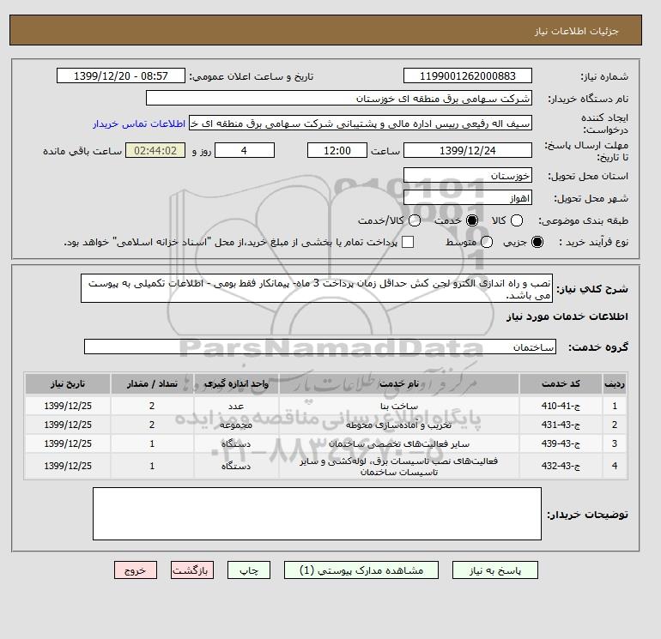Click the خروج exit button
The image size is (661, 639).
(x=136, y=570)
